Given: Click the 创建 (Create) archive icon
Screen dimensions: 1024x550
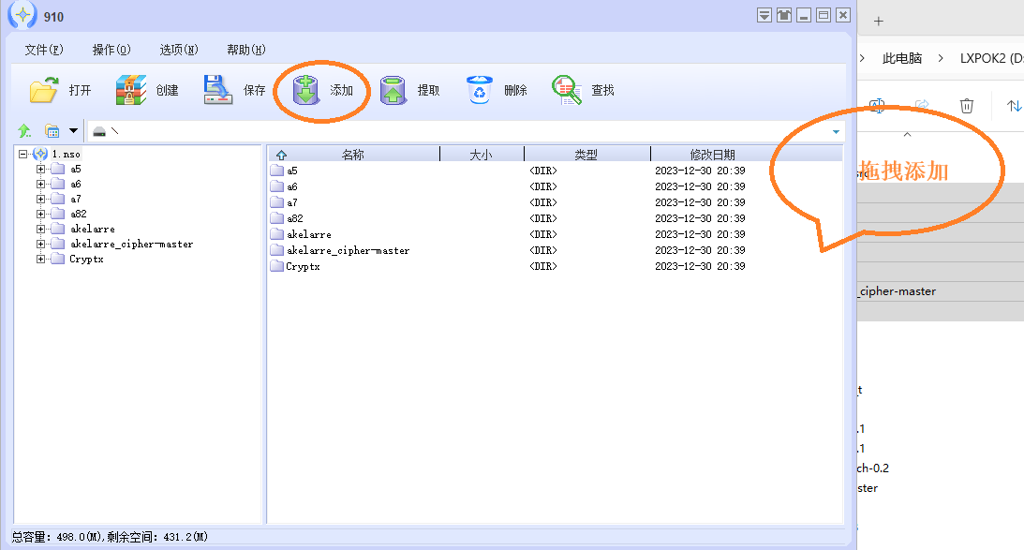Looking at the screenshot, I should (x=131, y=91).
